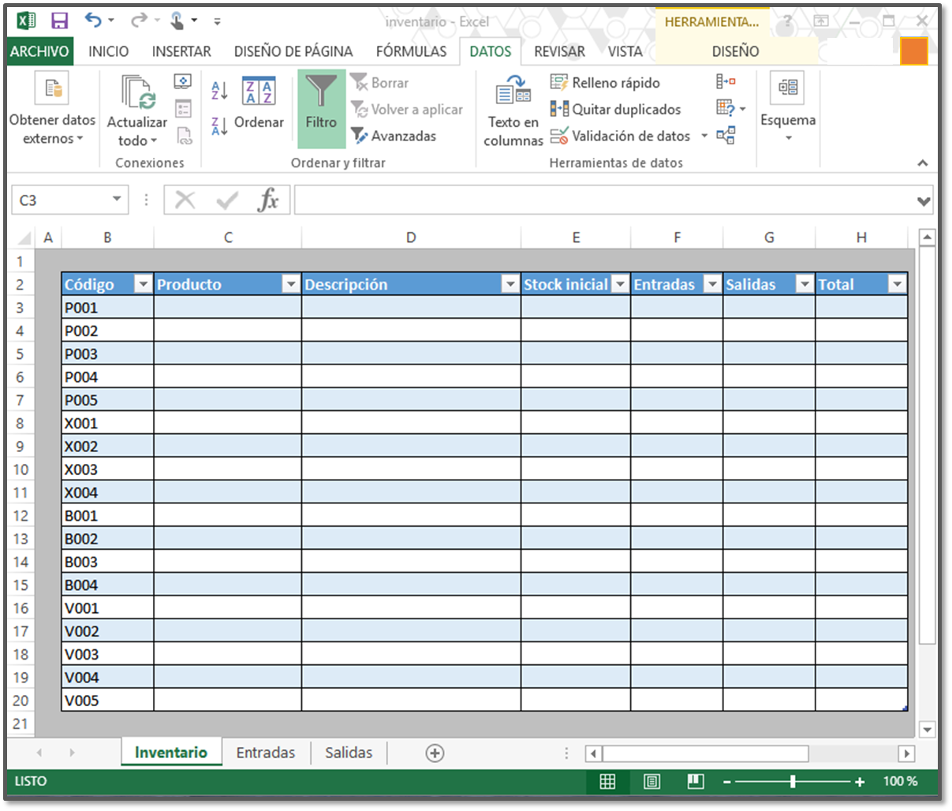Sort descending with the Z-A icon
952x811 pixels.
click(219, 125)
